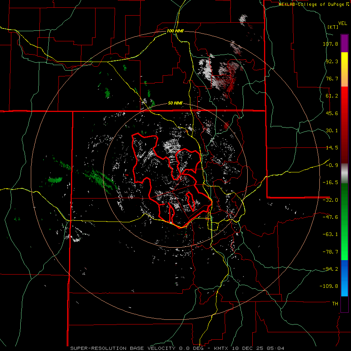351x351 pixels.
Task: Click the 45.6 velocity scale value
Action: click(332, 113)
